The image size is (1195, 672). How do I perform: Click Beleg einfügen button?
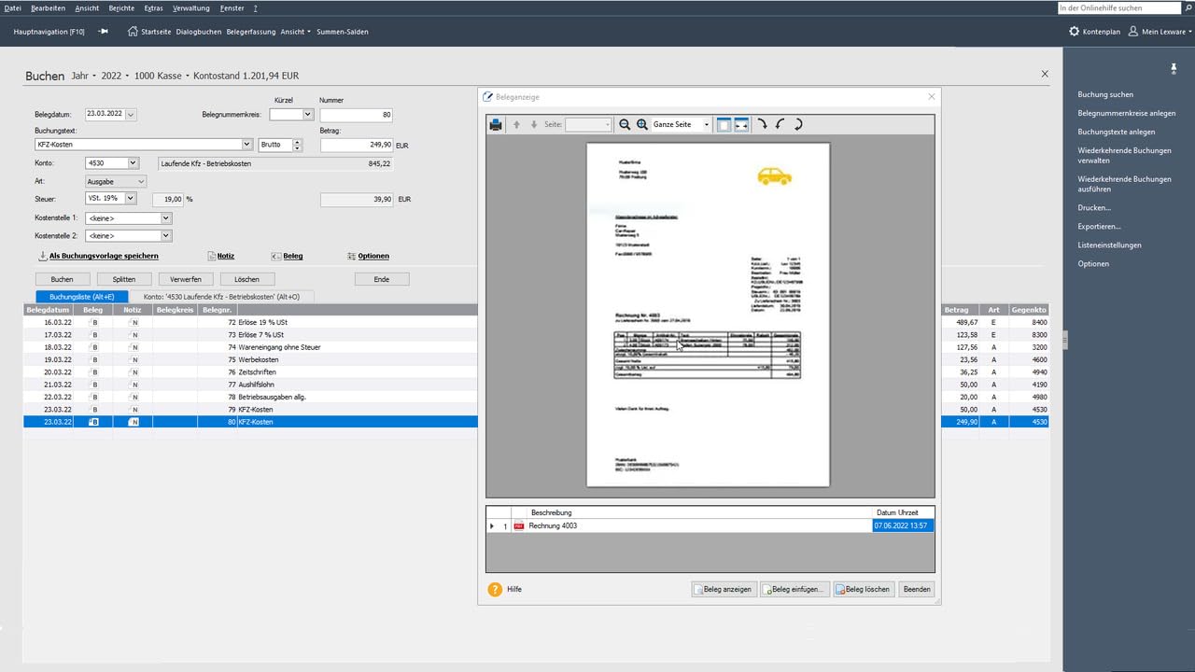click(x=794, y=590)
